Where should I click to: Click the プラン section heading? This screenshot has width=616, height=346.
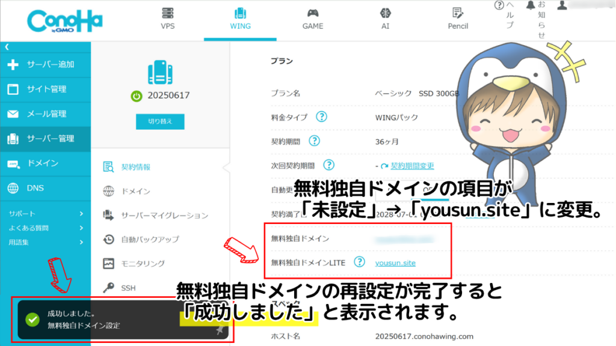click(282, 61)
